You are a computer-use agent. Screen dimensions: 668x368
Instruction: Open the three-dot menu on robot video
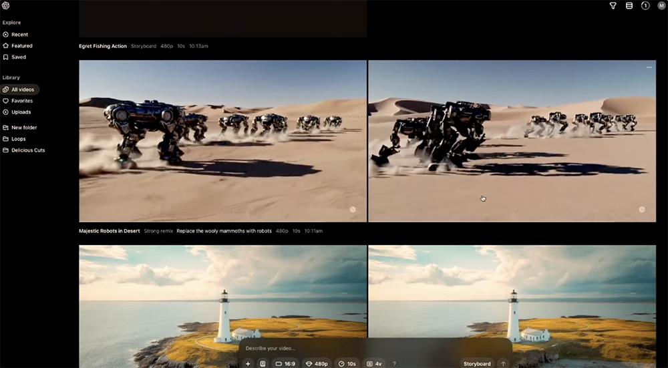tap(649, 67)
